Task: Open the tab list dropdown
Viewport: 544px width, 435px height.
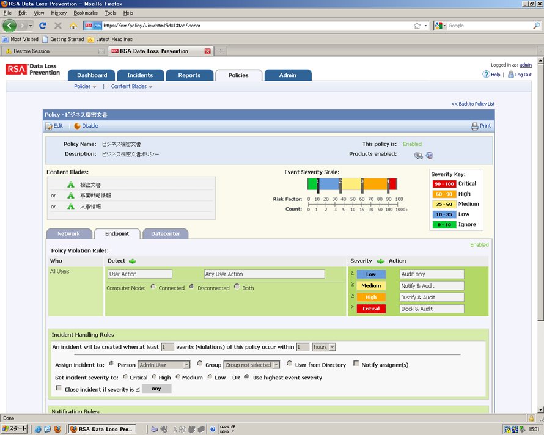Action: pyautogui.click(x=540, y=51)
